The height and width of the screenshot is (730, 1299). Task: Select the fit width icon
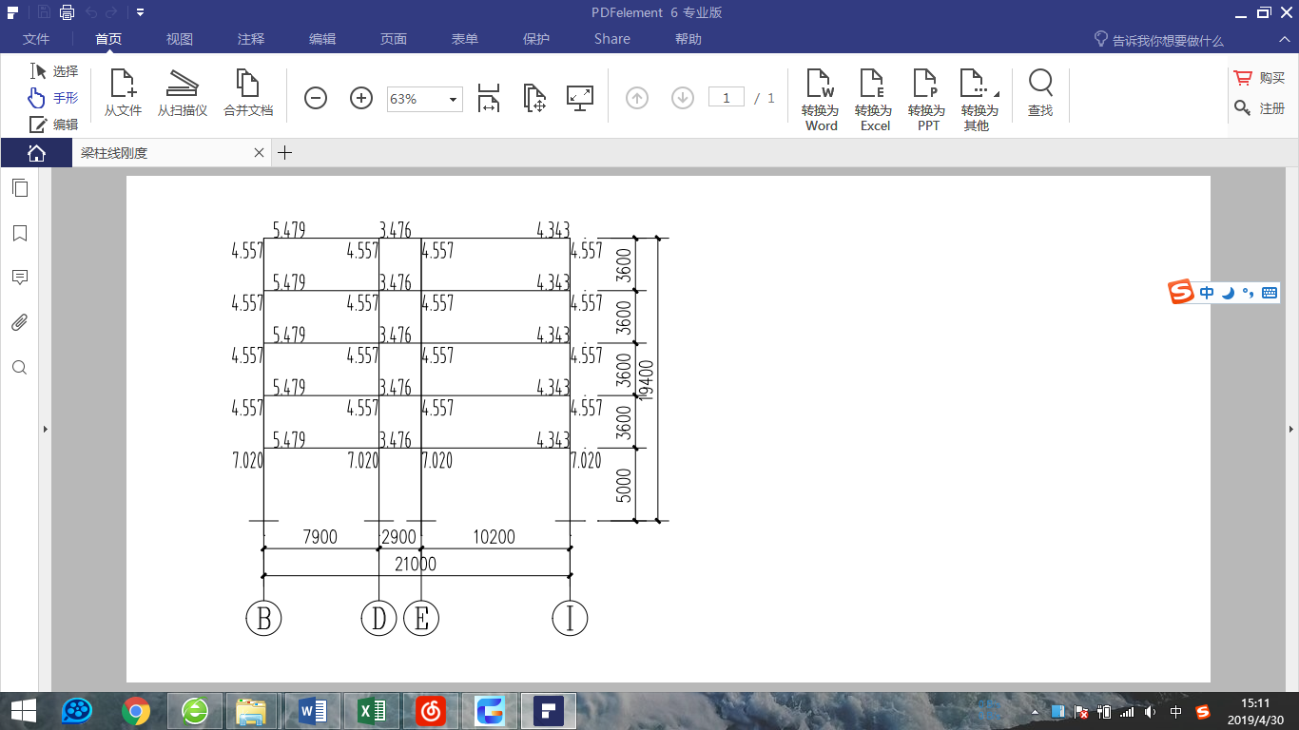[x=488, y=98]
